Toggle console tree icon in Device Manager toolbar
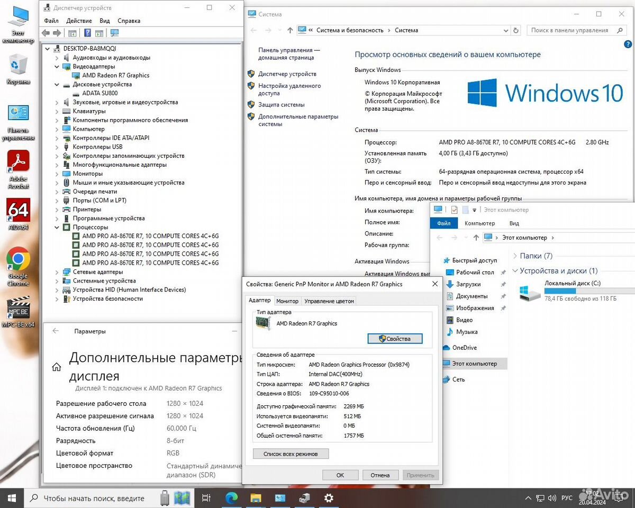 click(72, 33)
